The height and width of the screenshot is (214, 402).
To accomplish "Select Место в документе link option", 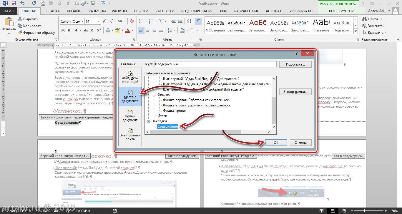I will point(130,96).
